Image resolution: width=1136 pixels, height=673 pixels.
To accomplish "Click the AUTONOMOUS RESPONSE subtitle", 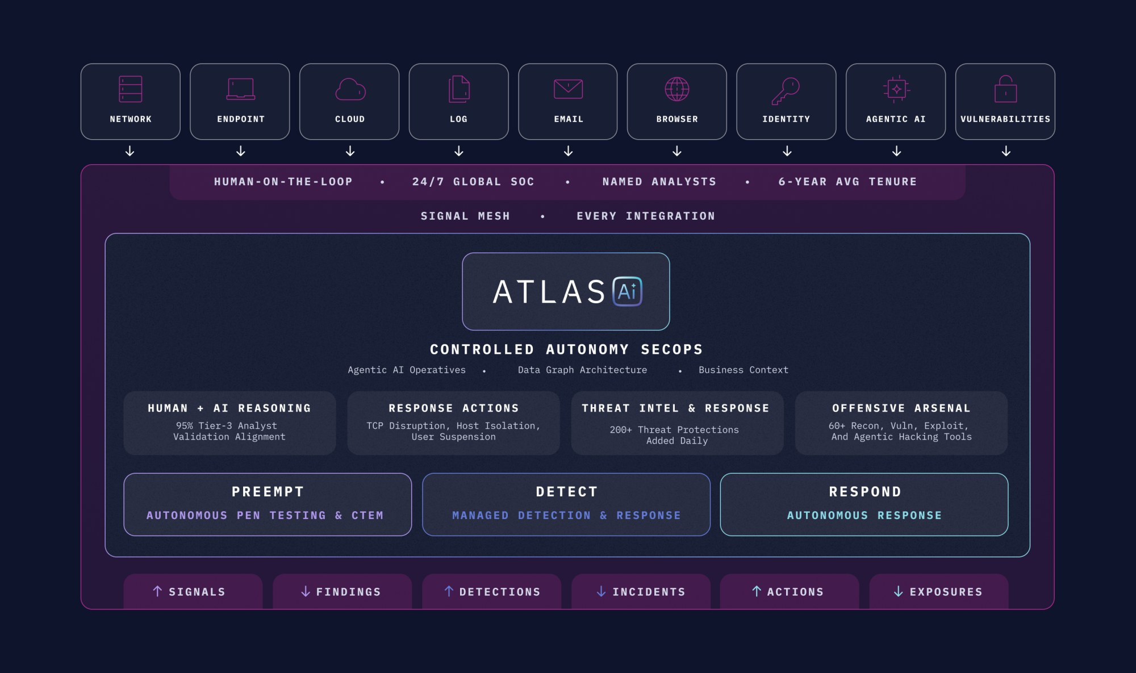I will tap(864, 515).
